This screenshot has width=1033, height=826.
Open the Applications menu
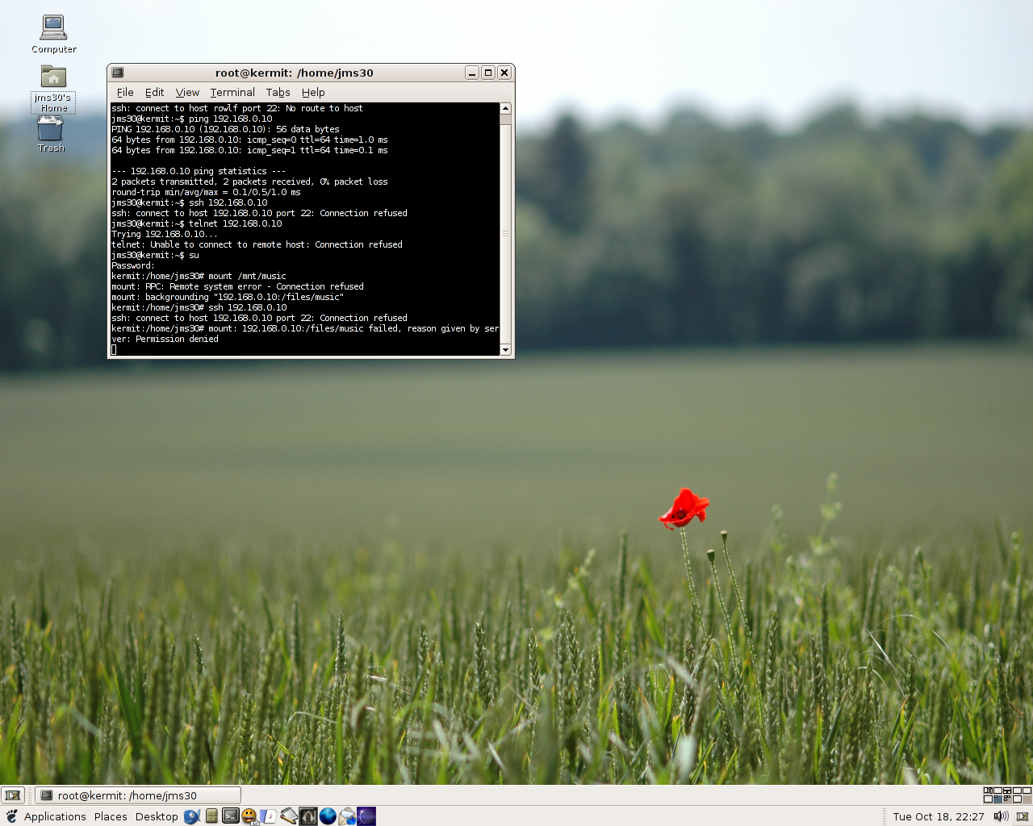[55, 816]
